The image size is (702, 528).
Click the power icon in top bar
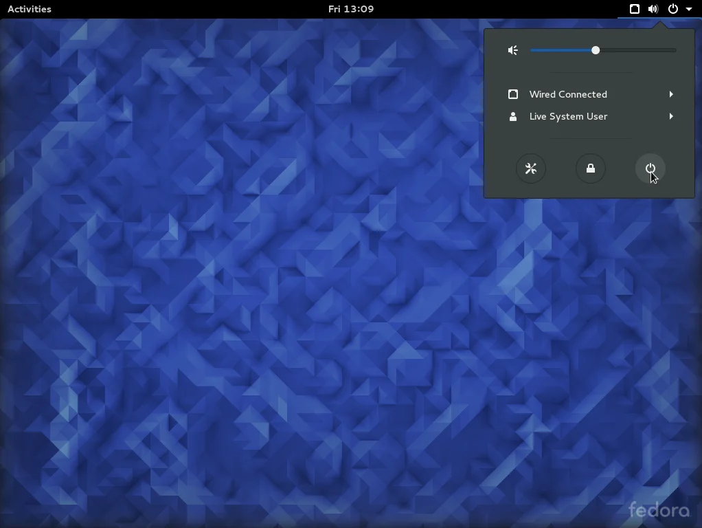tap(673, 9)
